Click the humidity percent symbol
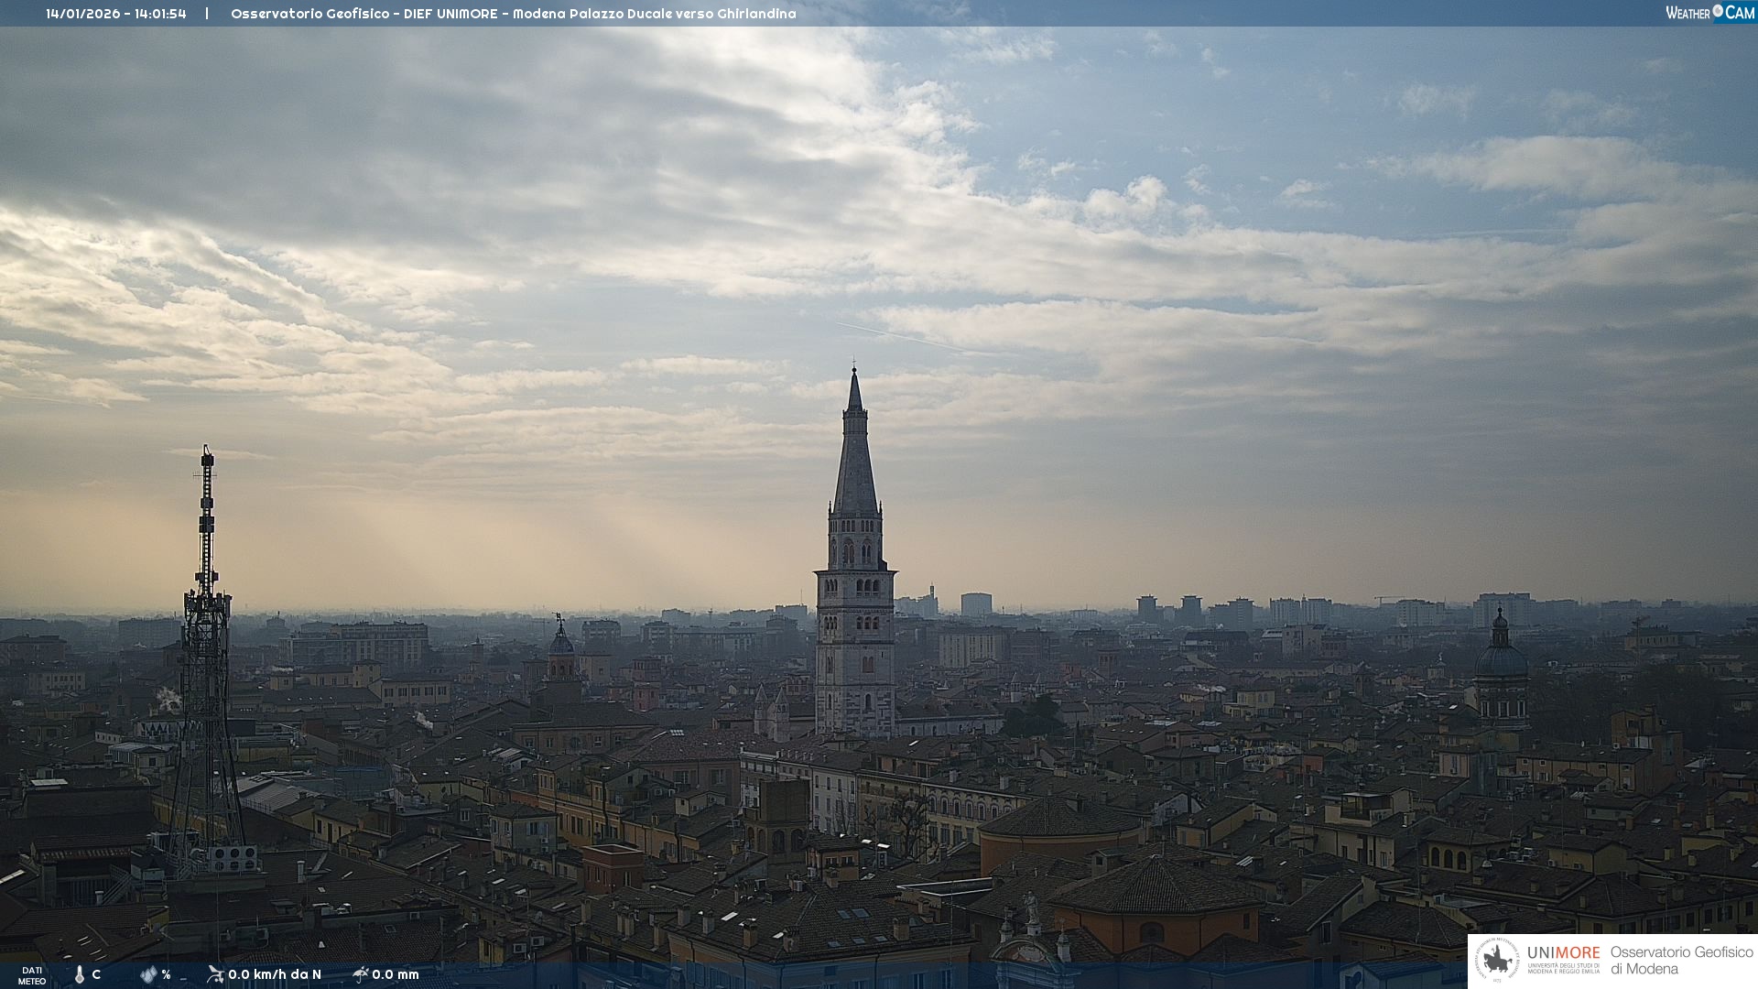 click(166, 974)
